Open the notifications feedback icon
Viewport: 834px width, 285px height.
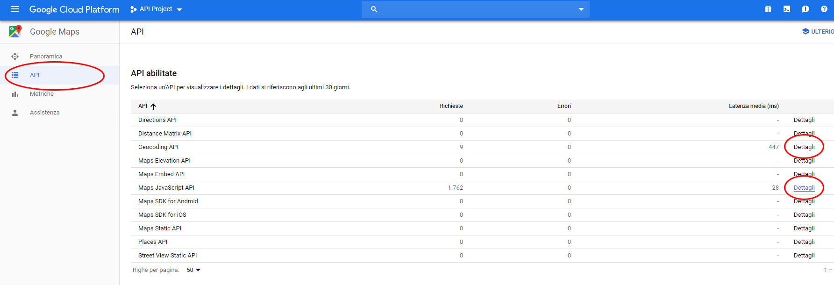click(805, 9)
